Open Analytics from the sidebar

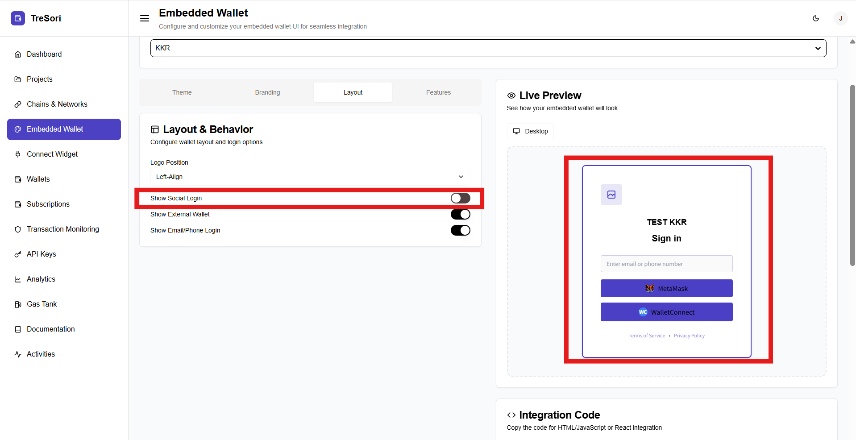[x=41, y=279]
